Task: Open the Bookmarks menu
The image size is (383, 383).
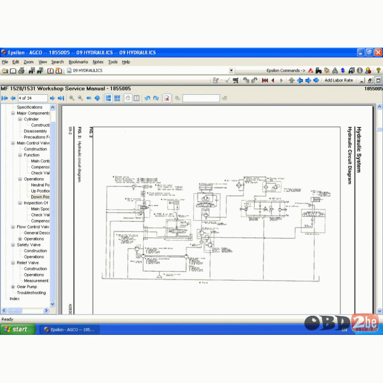Action: pyautogui.click(x=78, y=62)
